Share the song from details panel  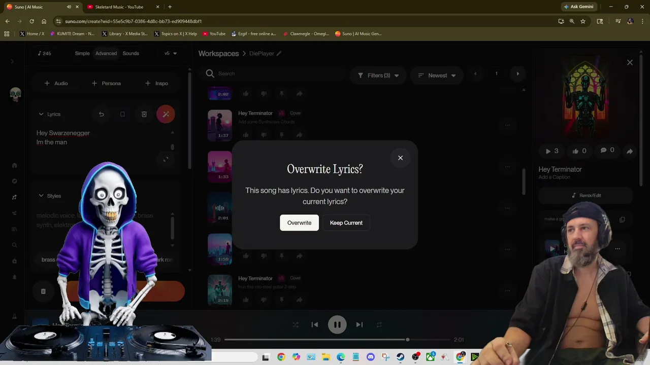tap(630, 151)
